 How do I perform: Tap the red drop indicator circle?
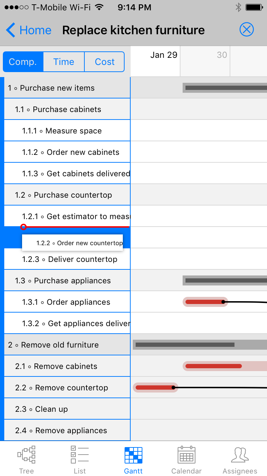pyautogui.click(x=23, y=227)
